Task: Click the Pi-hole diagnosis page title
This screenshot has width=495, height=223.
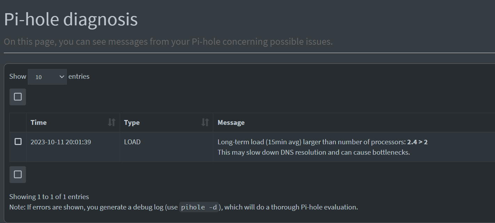Action: tap(71, 19)
